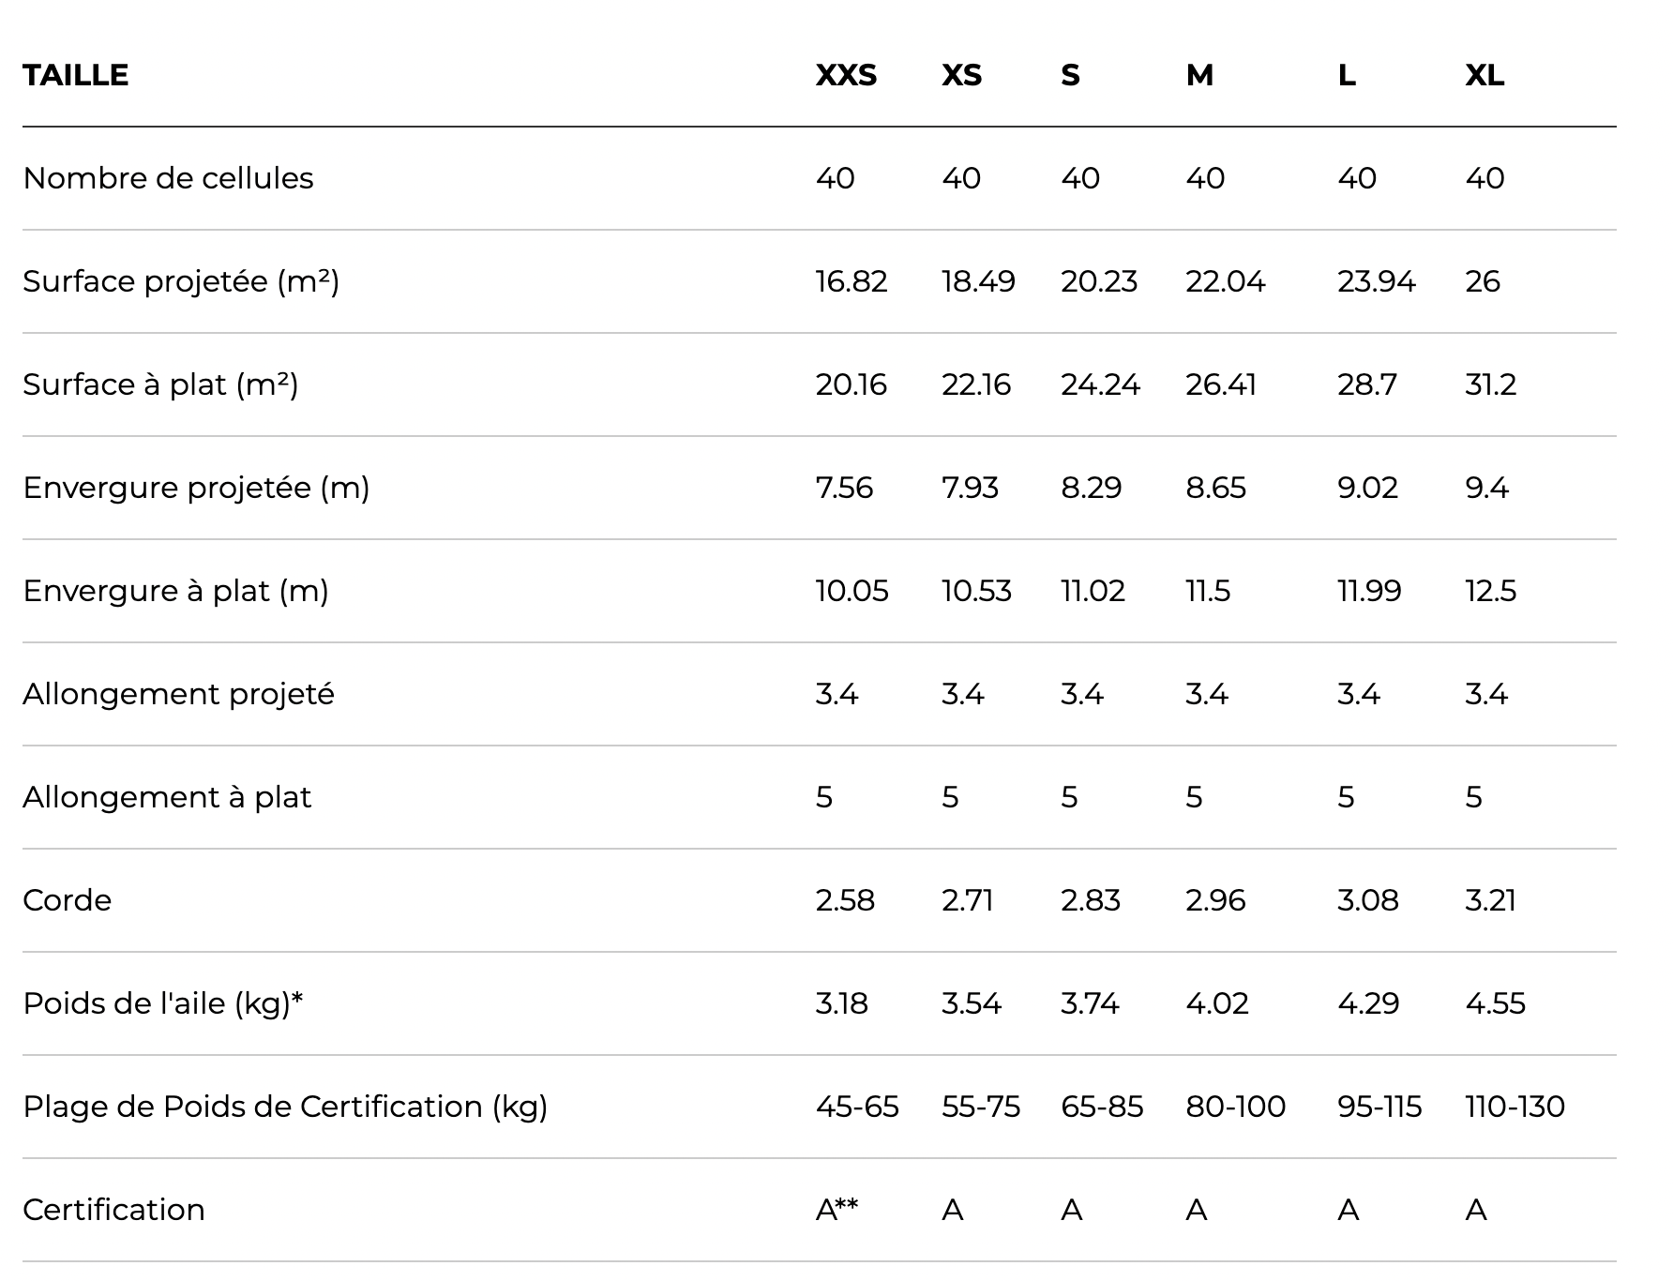The height and width of the screenshot is (1281, 1673).
Task: Click the 110-130 weight range value
Action: point(1515,1107)
